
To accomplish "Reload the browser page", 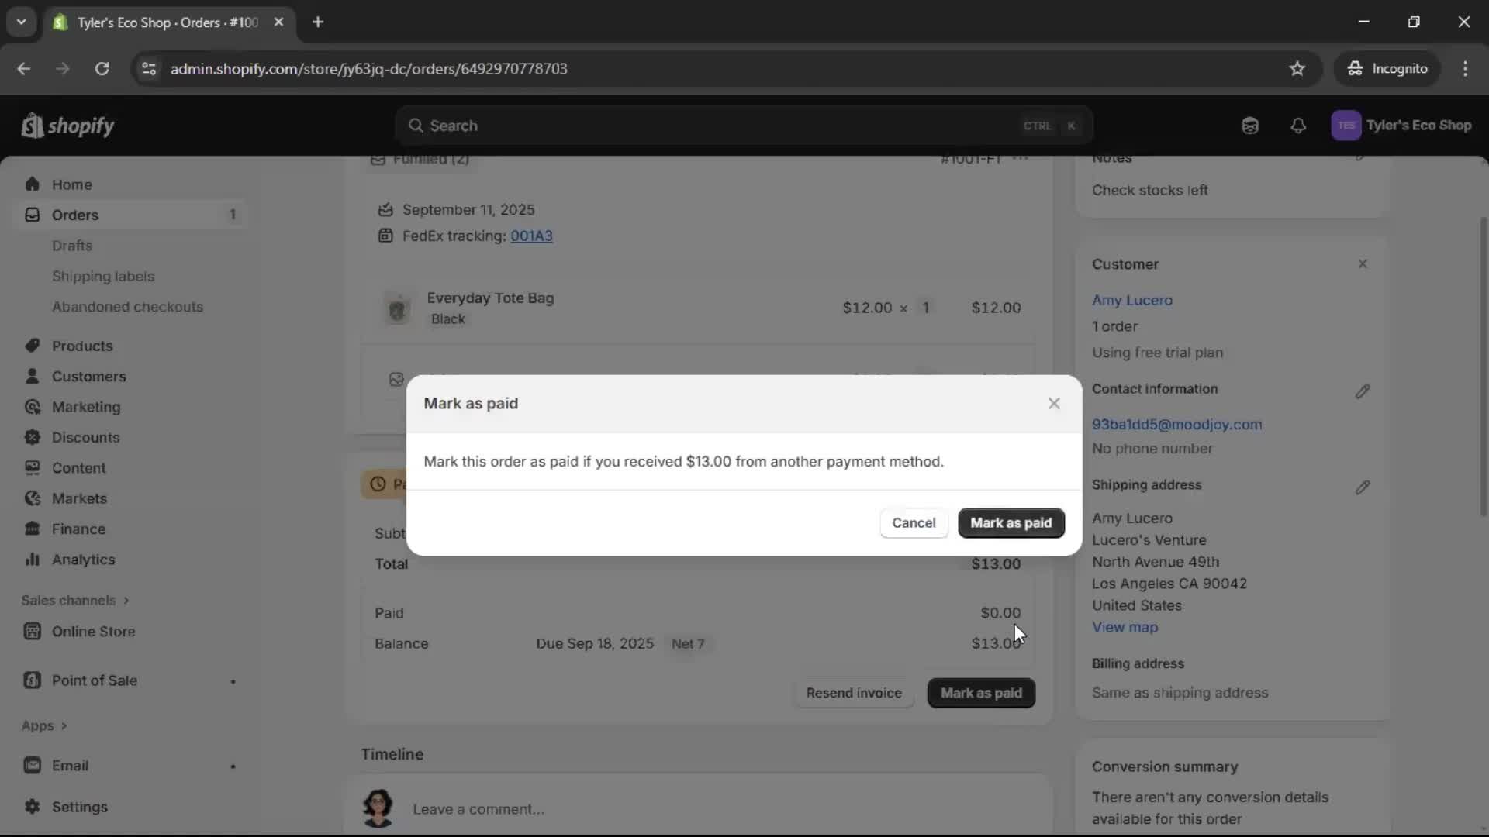I will point(102,69).
